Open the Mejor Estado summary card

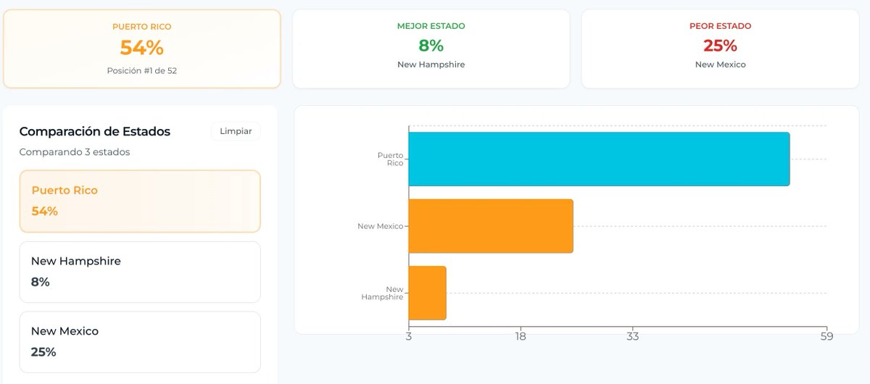[431, 49]
